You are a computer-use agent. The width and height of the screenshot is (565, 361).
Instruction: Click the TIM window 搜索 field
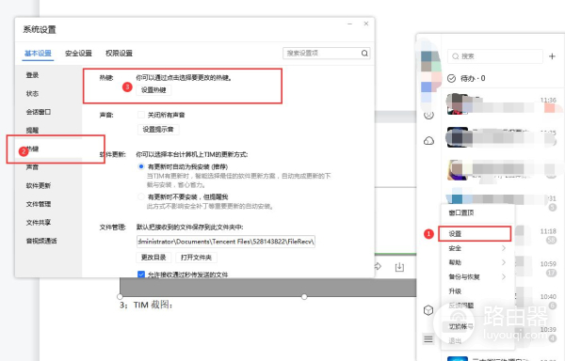click(495, 56)
